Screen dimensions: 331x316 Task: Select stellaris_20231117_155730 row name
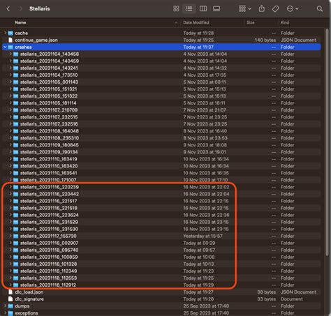point(48,236)
